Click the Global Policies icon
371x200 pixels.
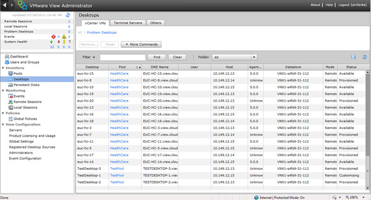10,119
